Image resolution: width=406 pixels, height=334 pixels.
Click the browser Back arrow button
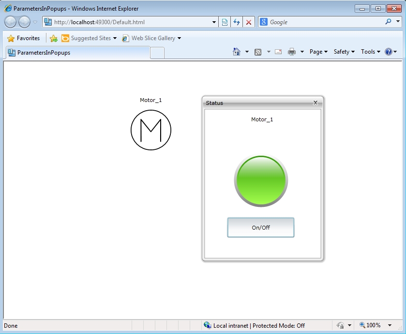11,22
